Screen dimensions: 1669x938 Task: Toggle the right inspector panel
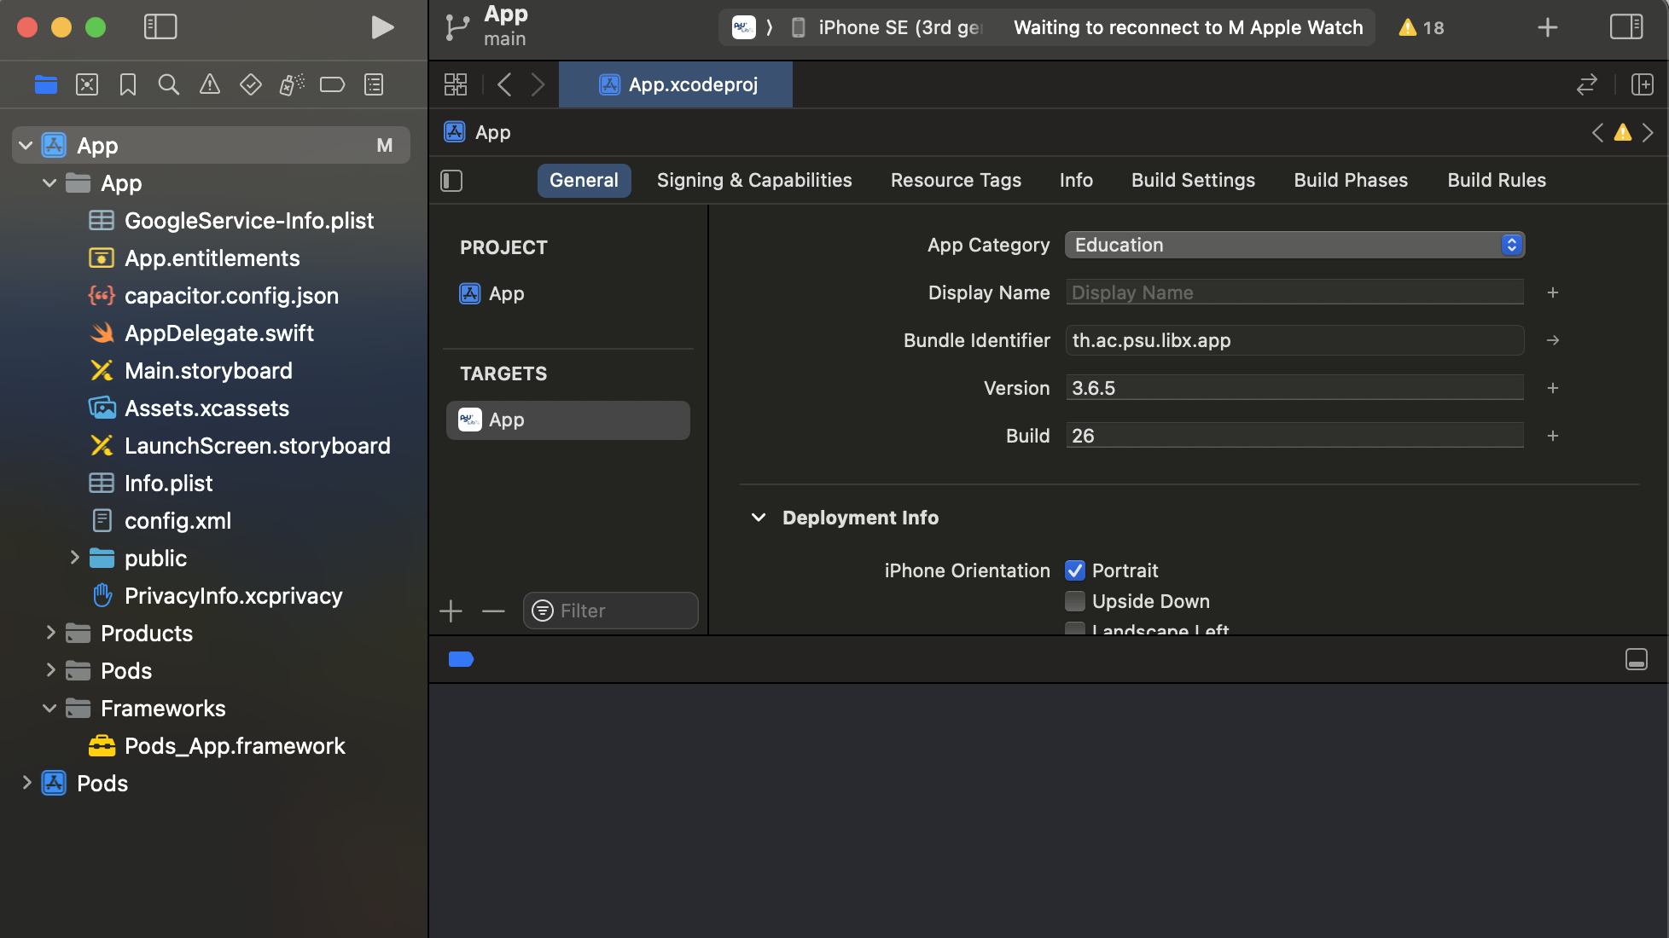click(x=1626, y=27)
